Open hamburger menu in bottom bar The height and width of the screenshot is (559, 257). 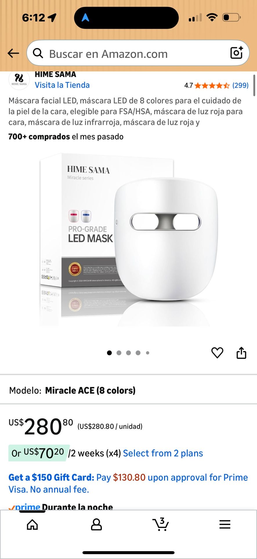225,524
